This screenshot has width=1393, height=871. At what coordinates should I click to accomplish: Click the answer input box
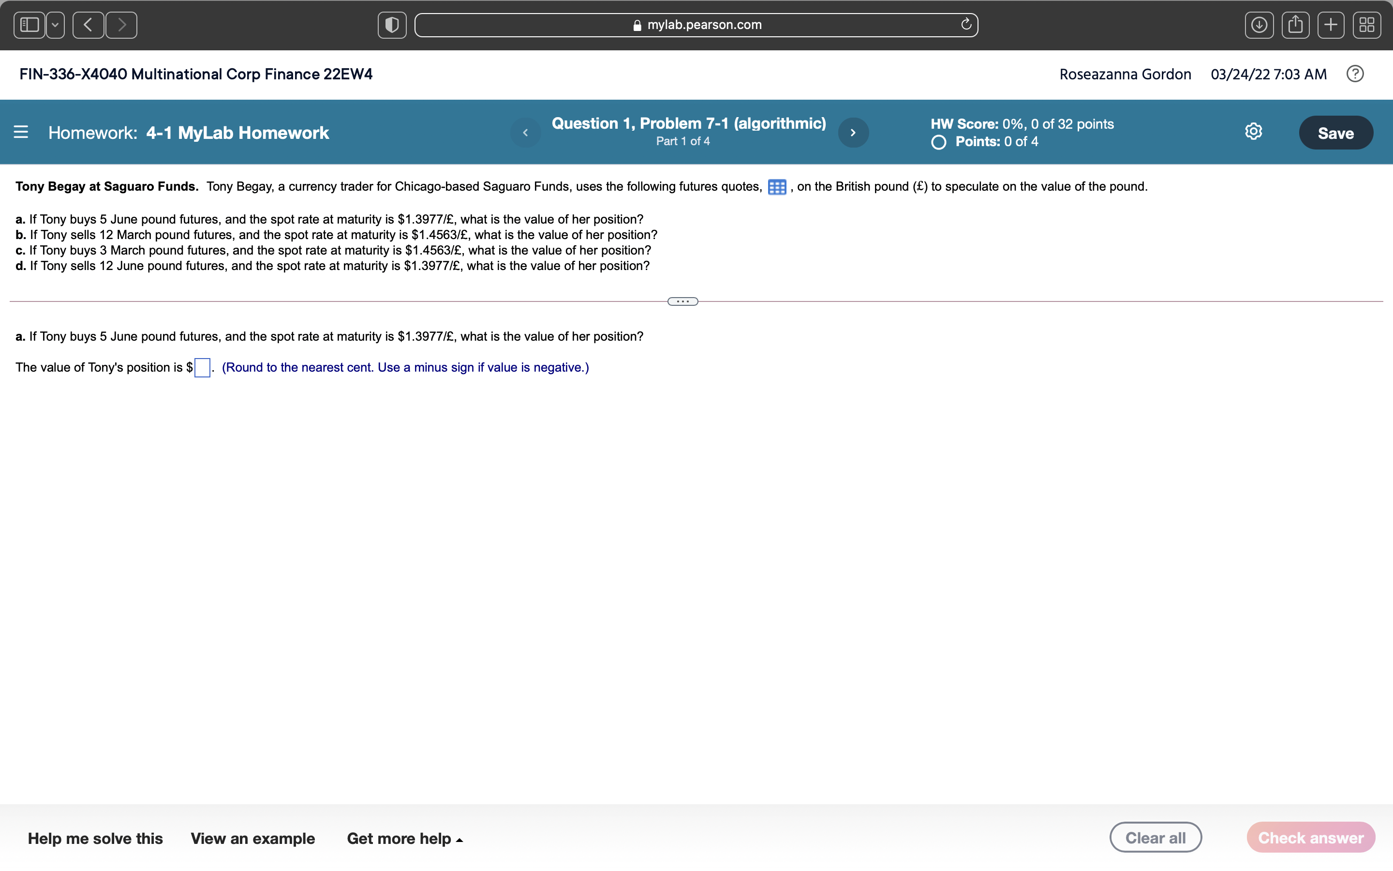click(202, 368)
